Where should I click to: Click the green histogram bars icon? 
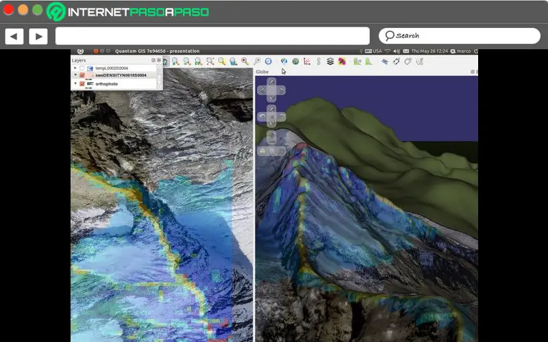(369, 62)
